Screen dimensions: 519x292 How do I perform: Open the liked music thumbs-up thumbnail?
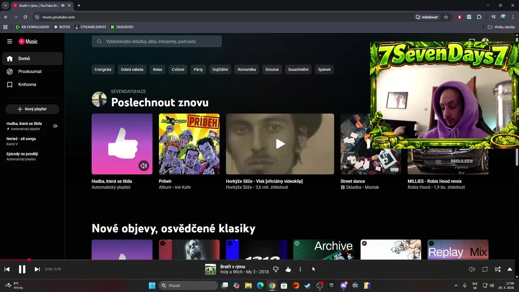tap(122, 144)
